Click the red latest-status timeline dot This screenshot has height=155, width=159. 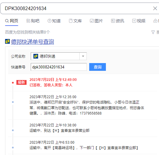click(13, 83)
